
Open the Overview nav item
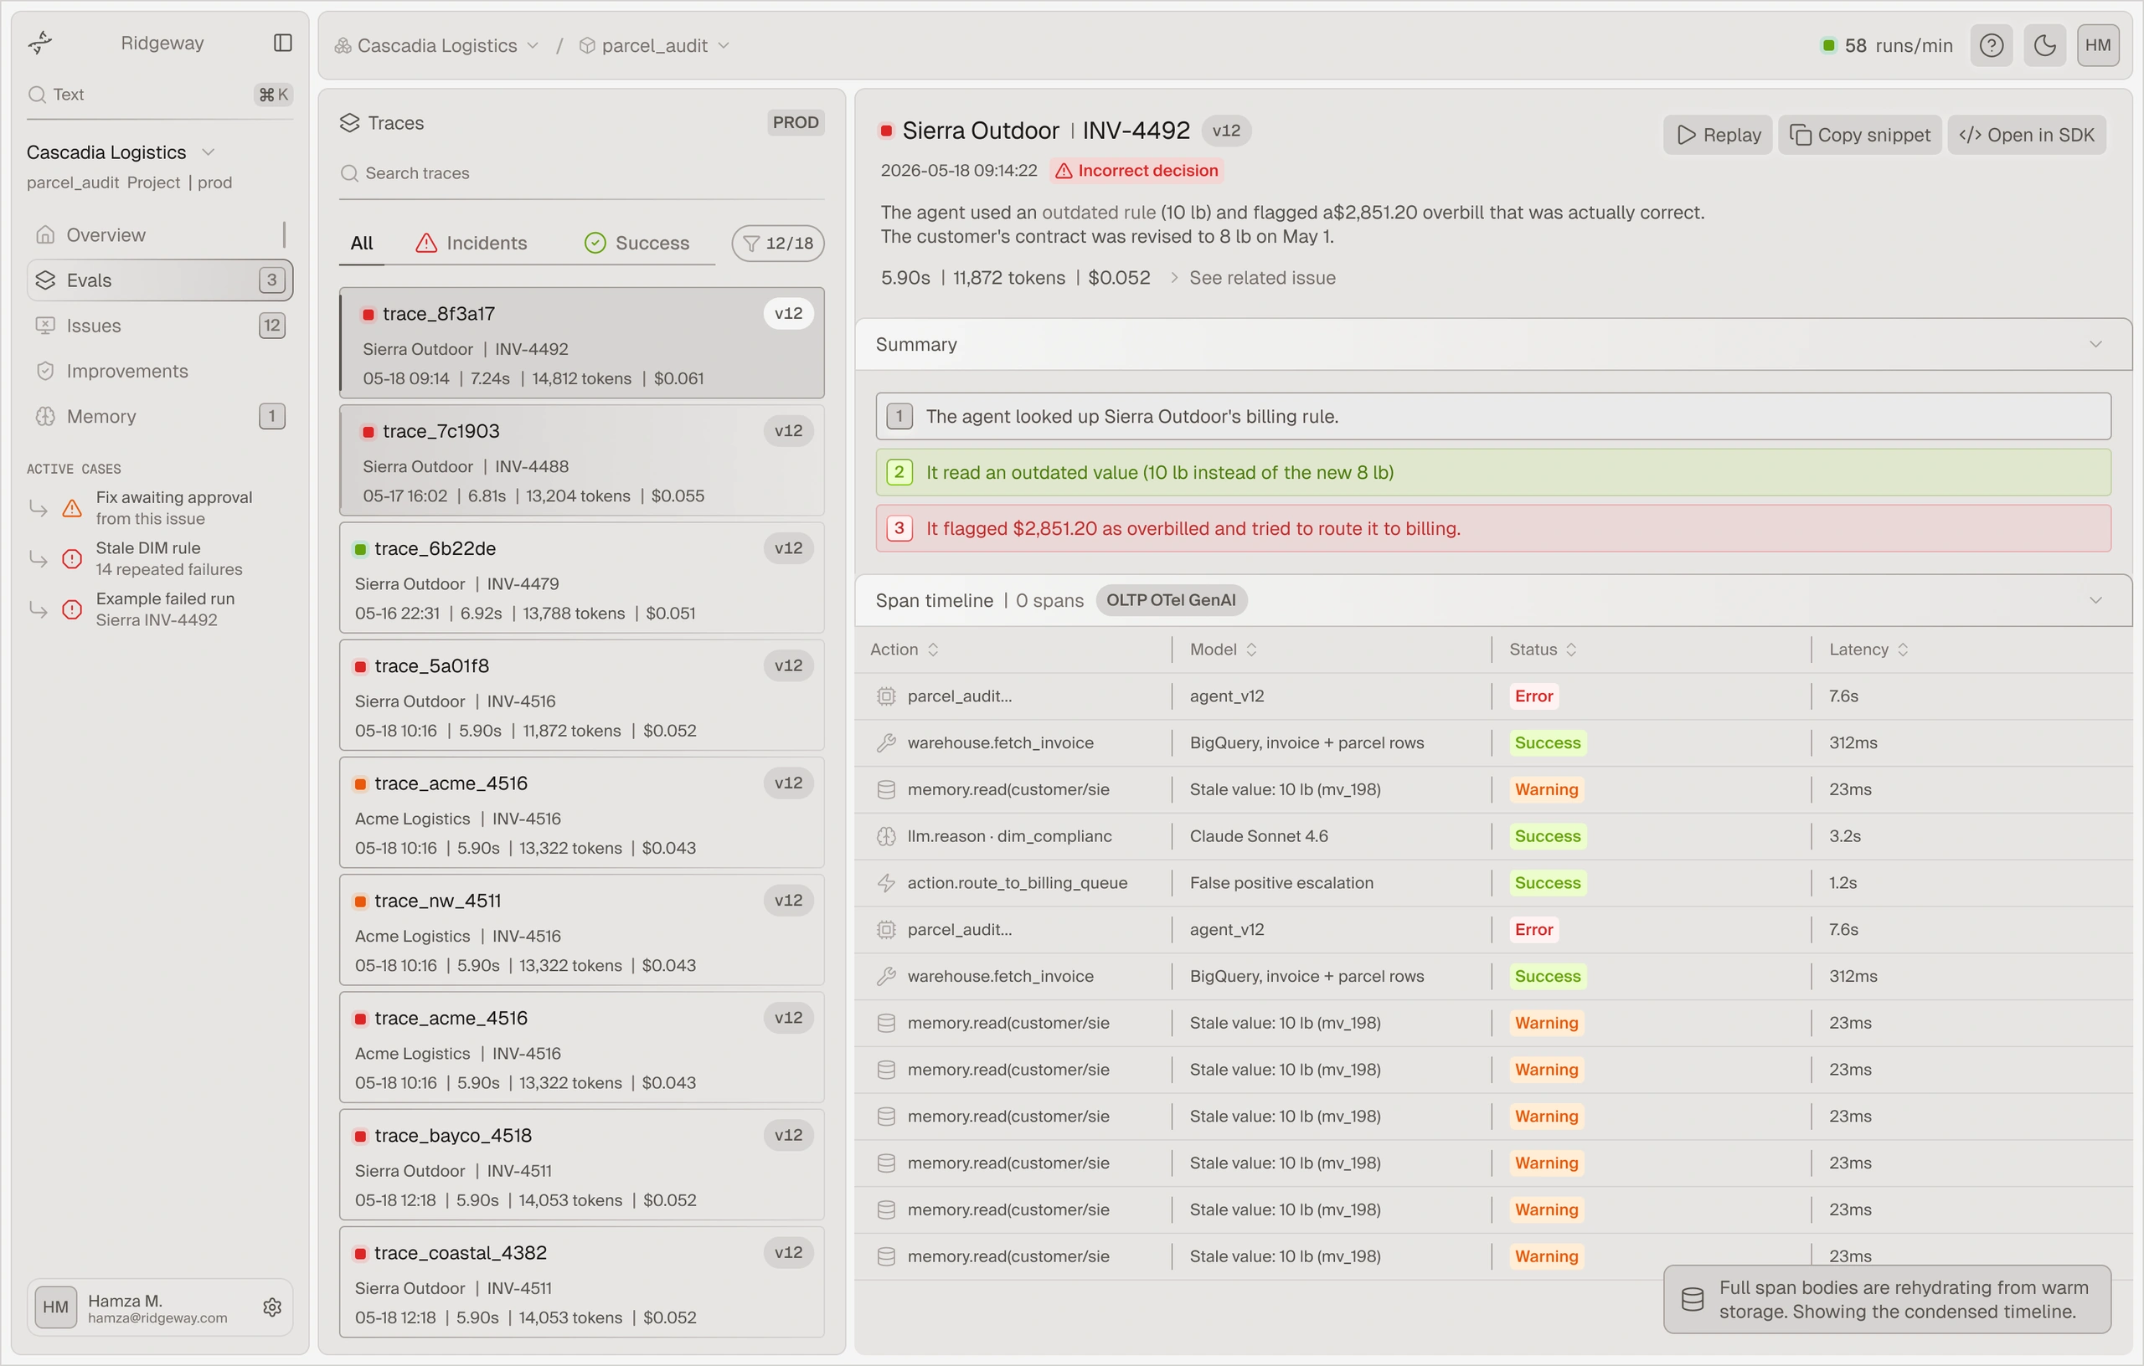[x=159, y=235]
